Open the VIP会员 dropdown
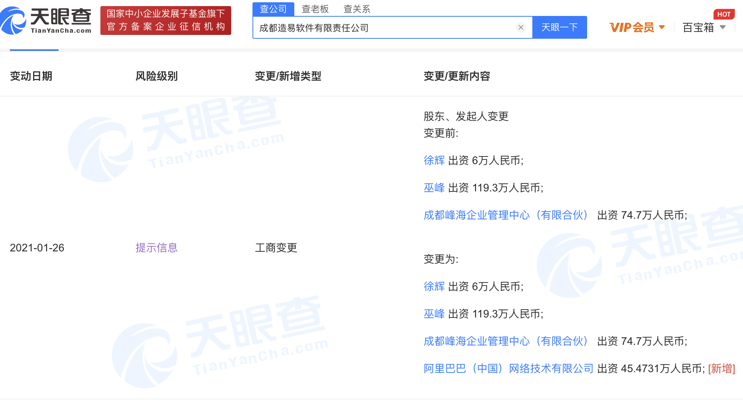The height and width of the screenshot is (401, 743). click(637, 27)
